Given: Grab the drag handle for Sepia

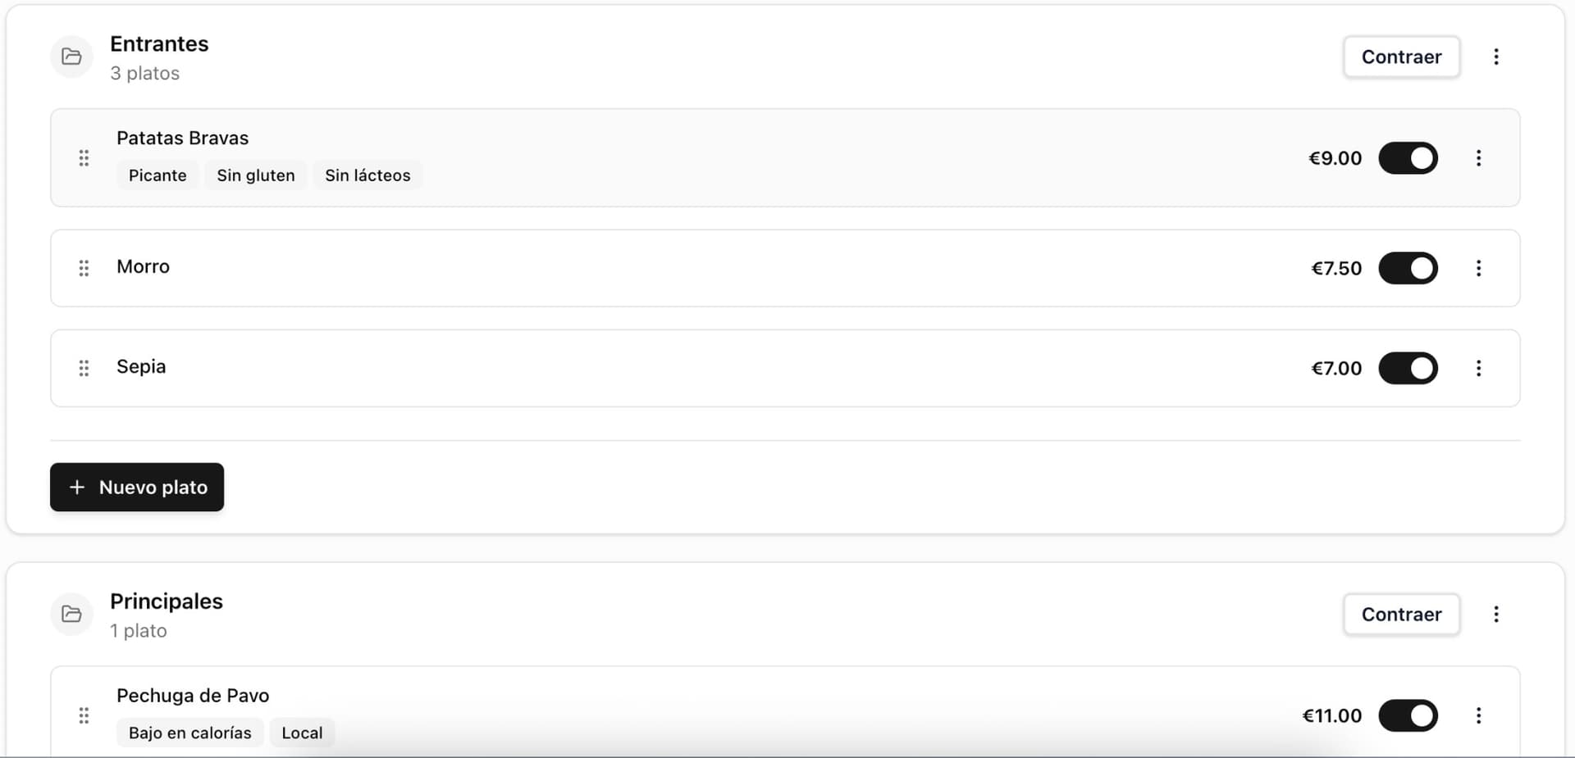Looking at the screenshot, I should click(84, 368).
